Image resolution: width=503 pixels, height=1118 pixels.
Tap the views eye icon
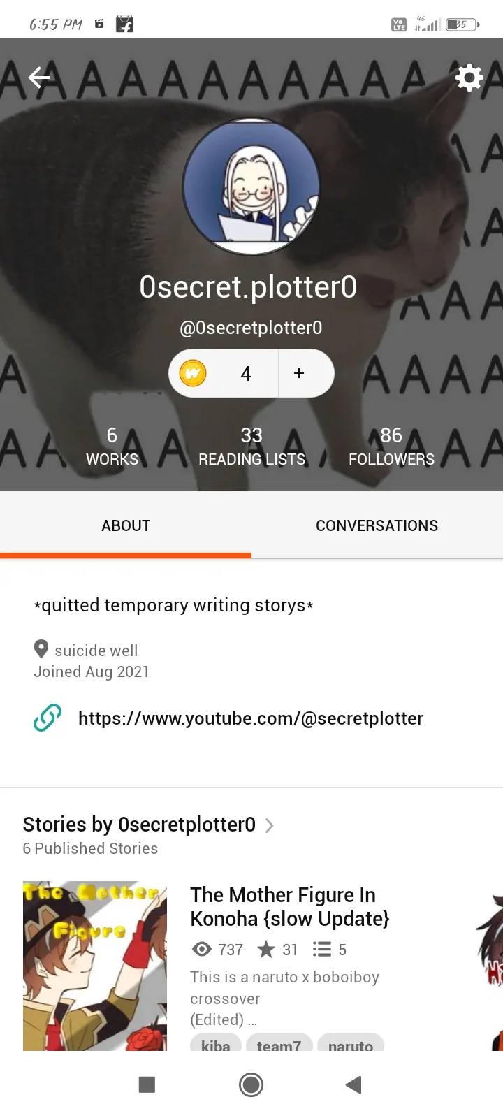pos(202,949)
